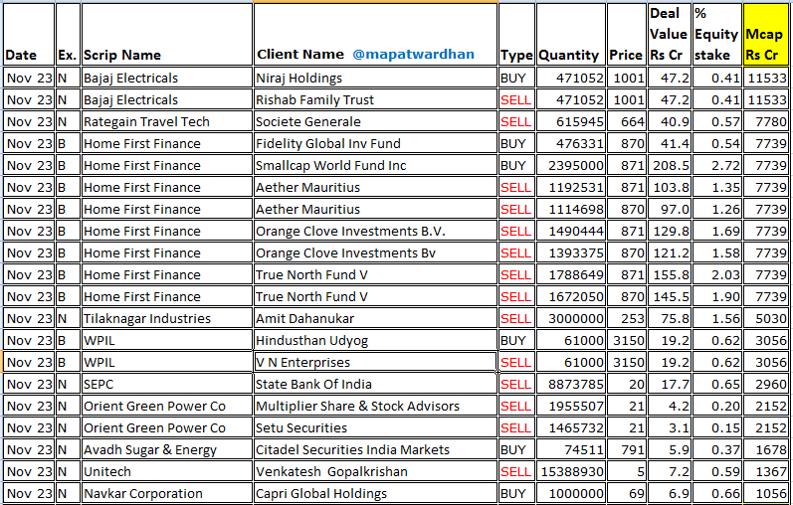Select the 'Navkar Corporation' scrip cell
This screenshot has height=505, width=793.
pyautogui.click(x=167, y=493)
